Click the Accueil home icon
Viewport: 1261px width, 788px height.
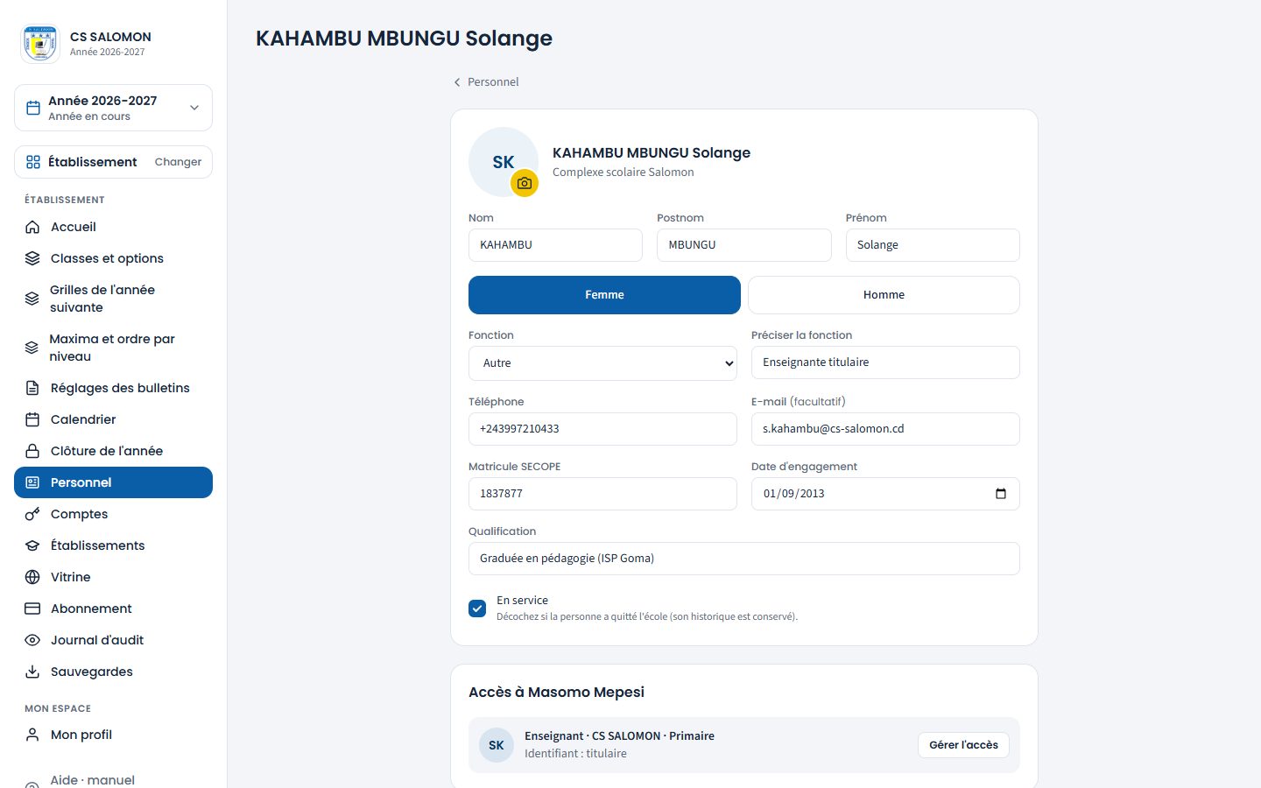tap(32, 227)
